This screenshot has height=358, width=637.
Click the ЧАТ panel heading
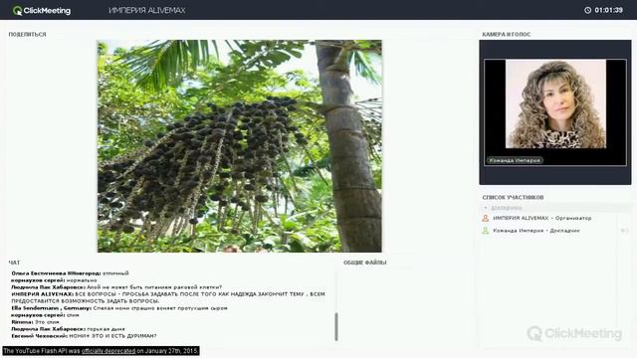(x=14, y=263)
